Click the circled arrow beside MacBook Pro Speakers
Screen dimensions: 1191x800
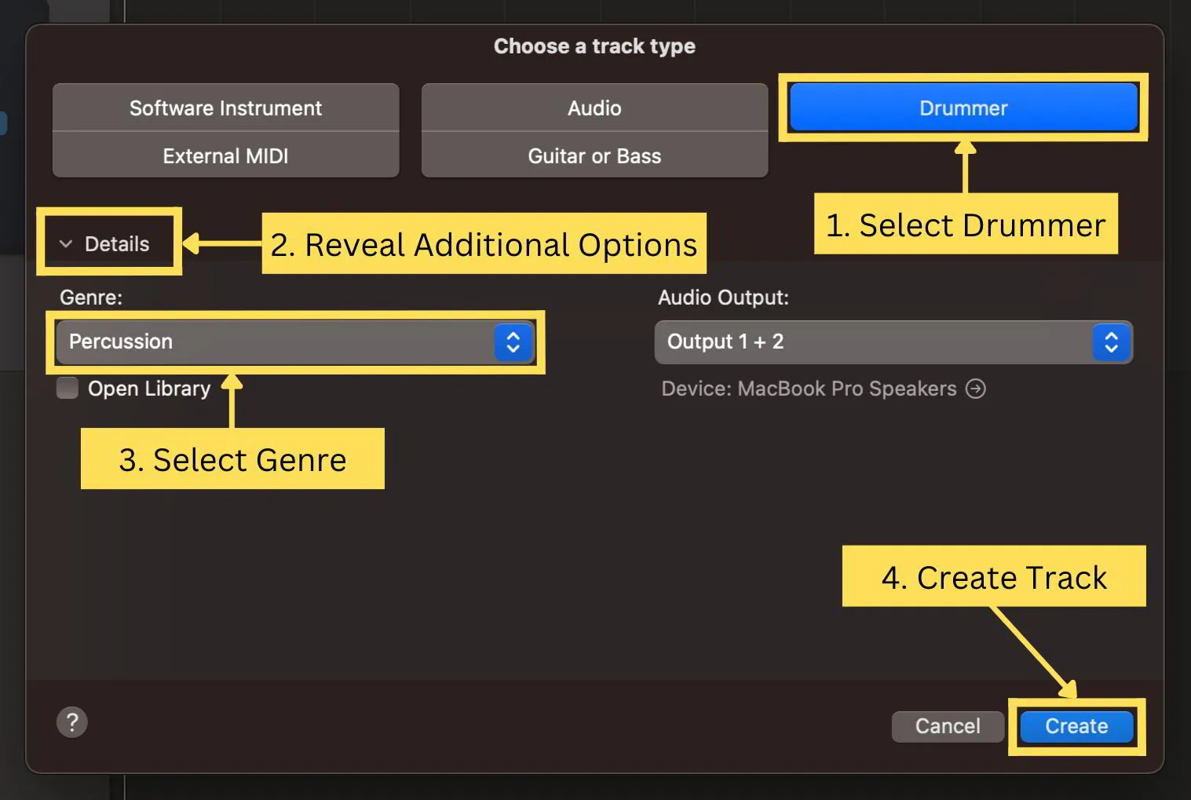pyautogui.click(x=975, y=389)
